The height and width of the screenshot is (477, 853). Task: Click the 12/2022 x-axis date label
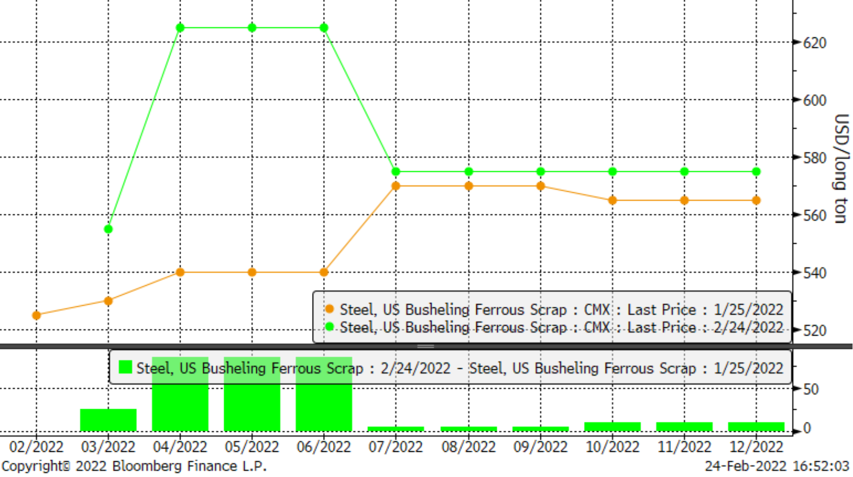[x=756, y=447]
